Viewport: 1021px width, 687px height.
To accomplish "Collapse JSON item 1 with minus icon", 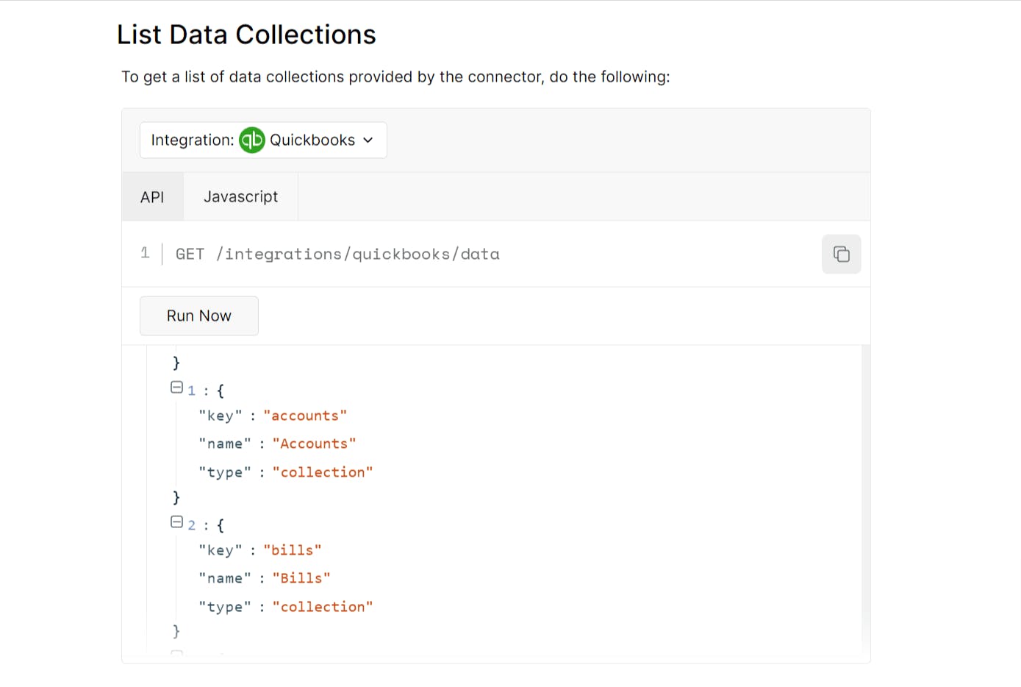I will click(176, 388).
